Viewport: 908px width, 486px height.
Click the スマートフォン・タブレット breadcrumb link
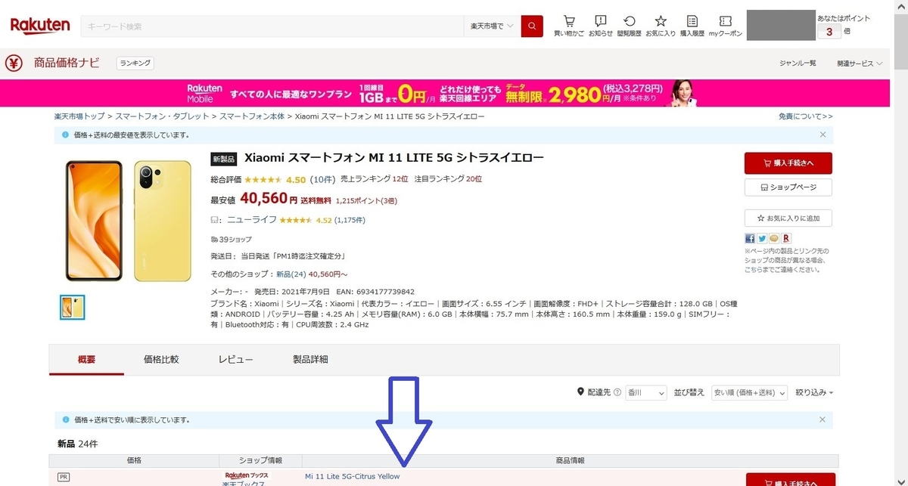pyautogui.click(x=163, y=116)
